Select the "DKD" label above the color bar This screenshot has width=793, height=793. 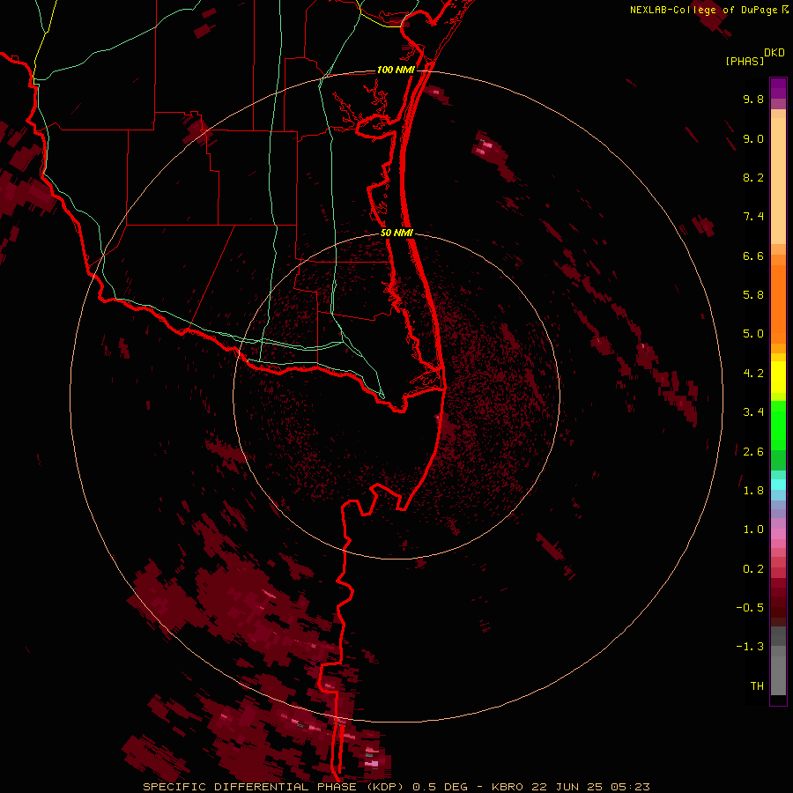(x=774, y=53)
